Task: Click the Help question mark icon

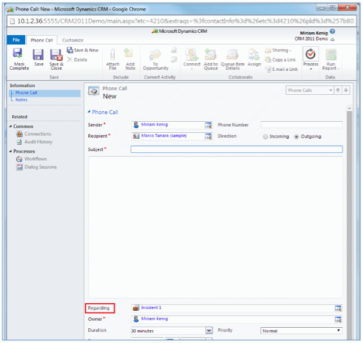Action: pyautogui.click(x=332, y=32)
